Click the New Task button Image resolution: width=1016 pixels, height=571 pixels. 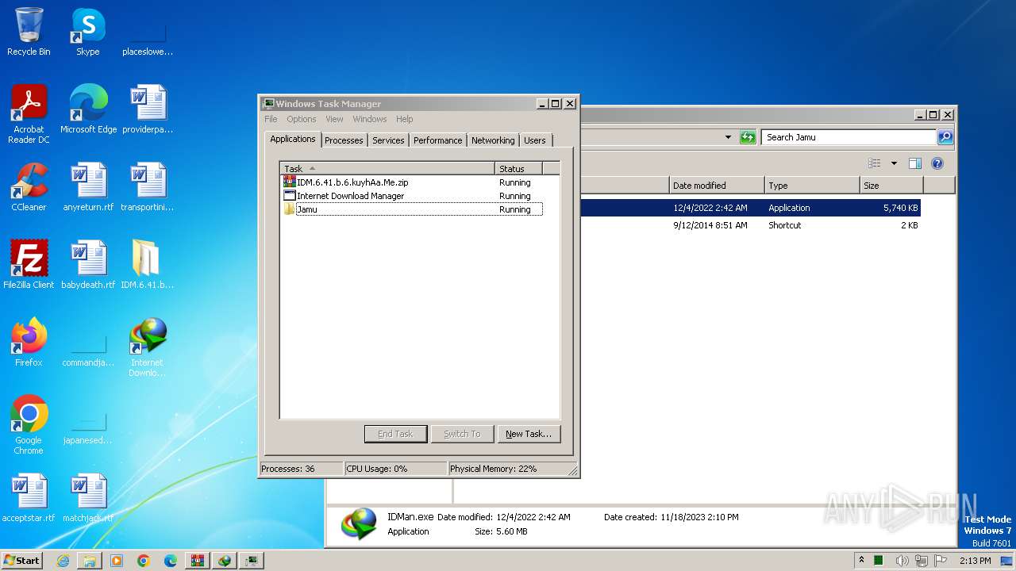click(x=529, y=434)
